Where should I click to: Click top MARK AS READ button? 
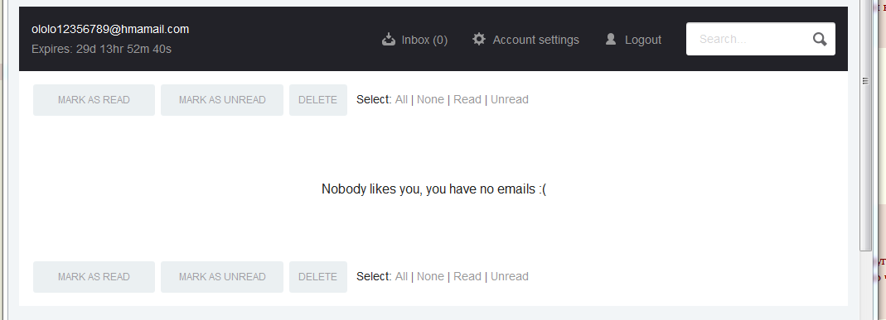94,100
